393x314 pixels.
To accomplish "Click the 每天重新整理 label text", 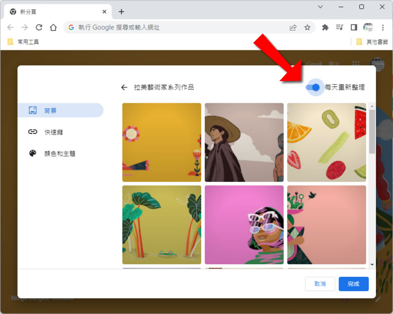I will pos(345,87).
